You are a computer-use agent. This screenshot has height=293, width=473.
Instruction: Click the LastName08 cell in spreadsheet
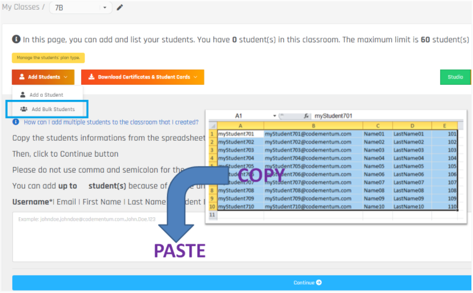tap(412, 191)
